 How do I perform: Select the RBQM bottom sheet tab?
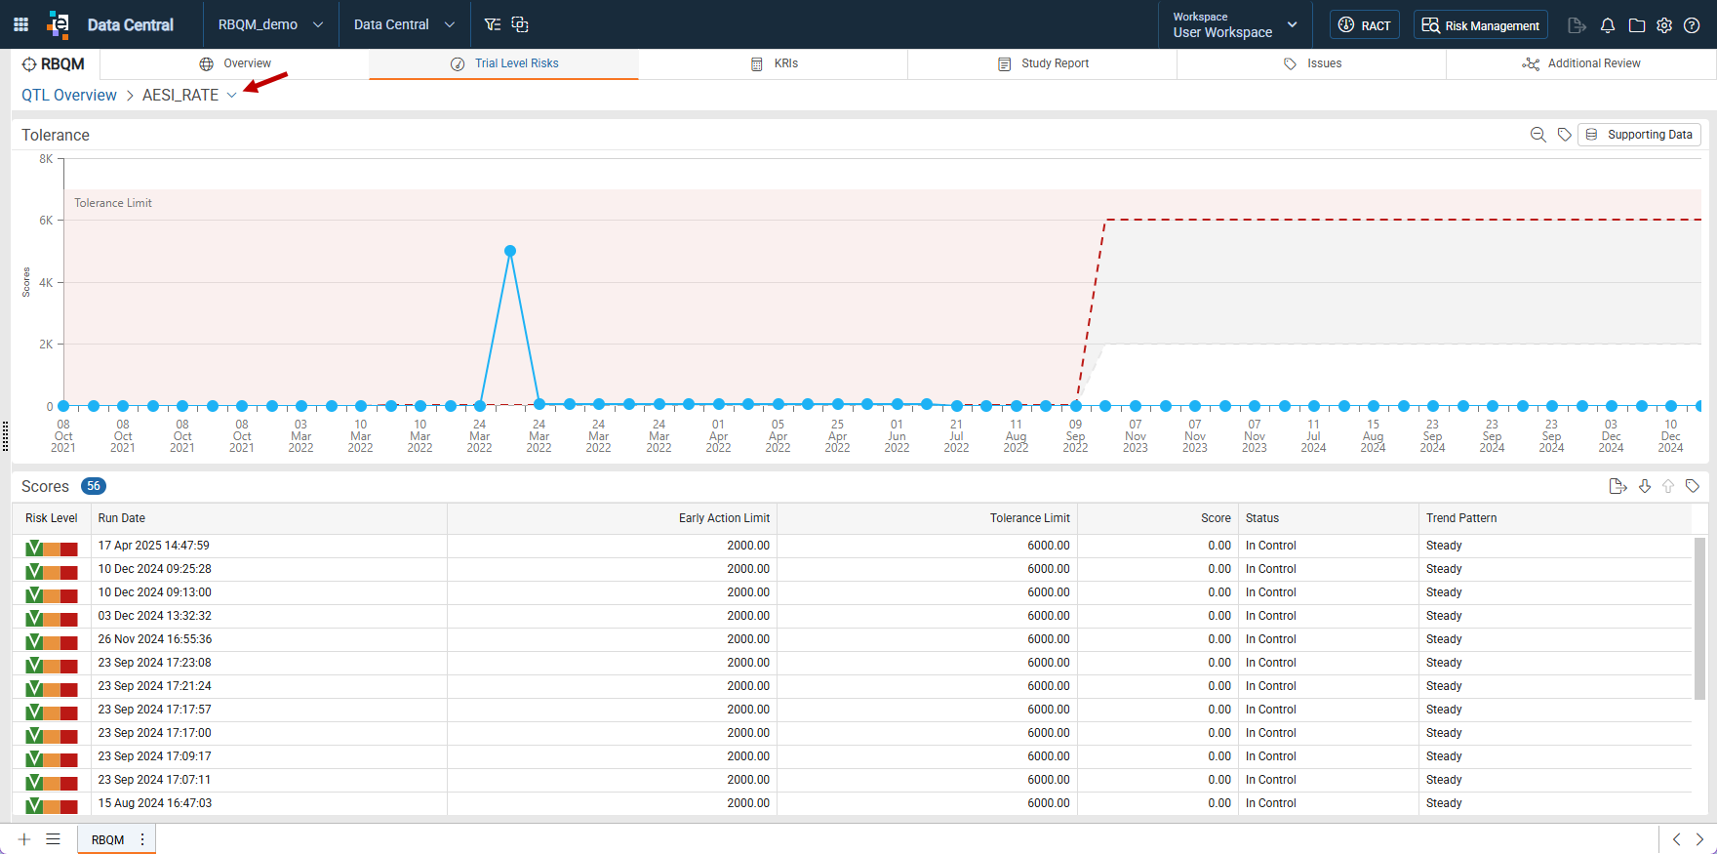107,839
